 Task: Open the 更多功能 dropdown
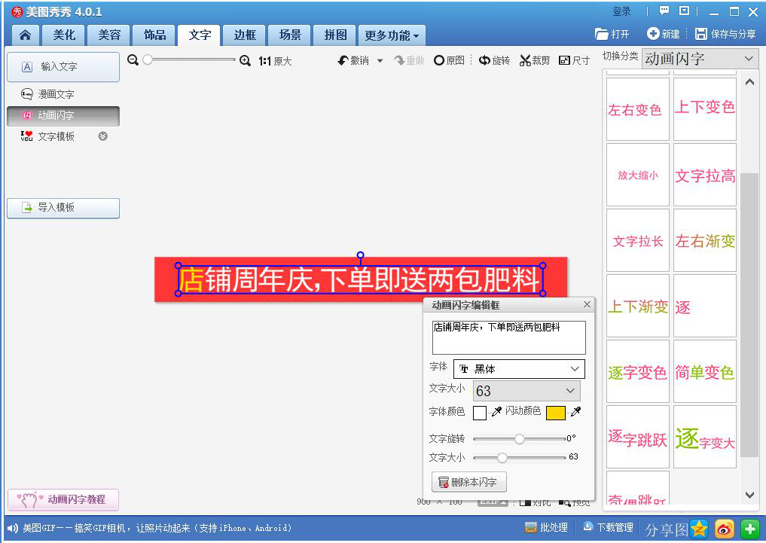click(392, 35)
